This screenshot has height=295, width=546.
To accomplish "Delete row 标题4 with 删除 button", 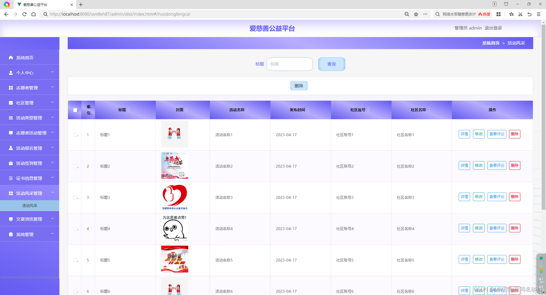I will pyautogui.click(x=515, y=228).
